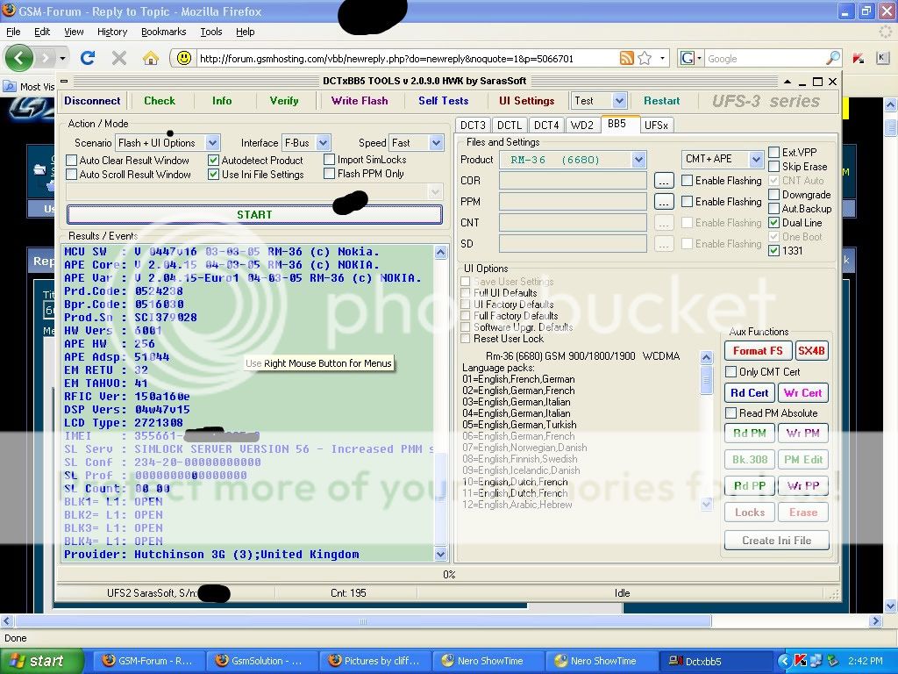Open the Firefox Bookmarks menu

pos(163,32)
